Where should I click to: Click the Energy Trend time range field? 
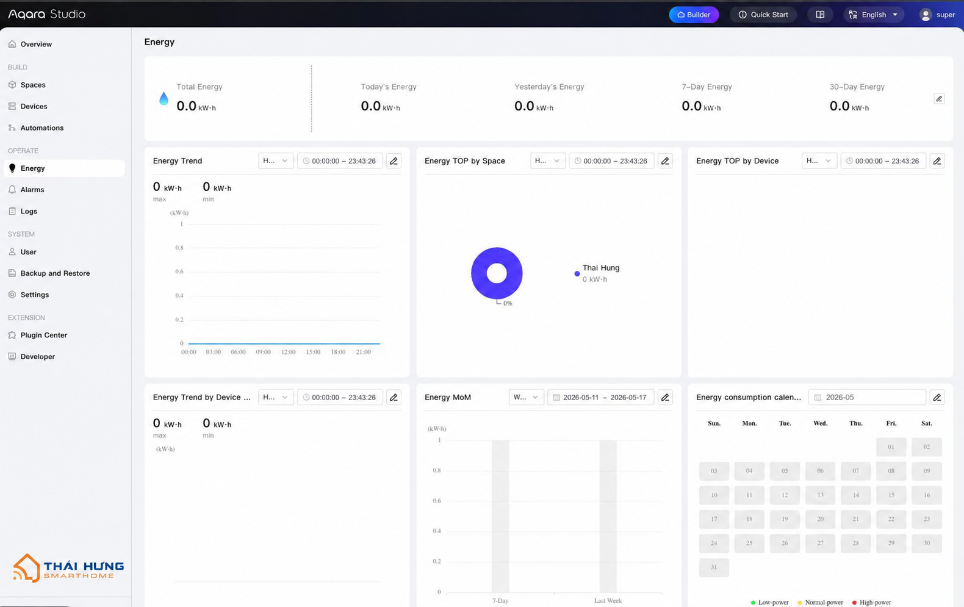(x=340, y=161)
